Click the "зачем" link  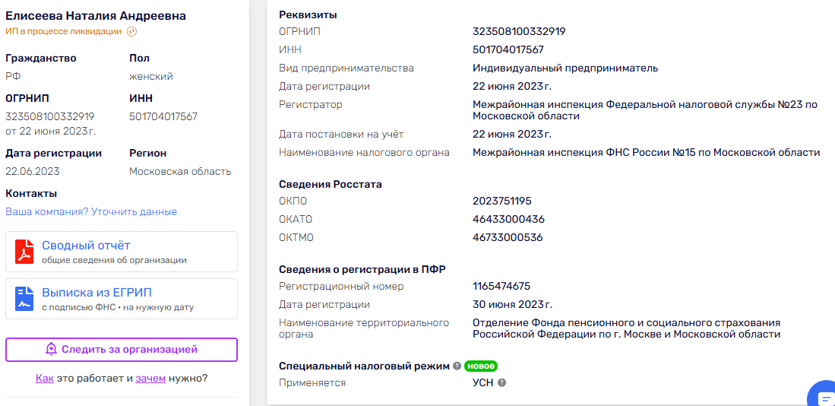(x=150, y=378)
